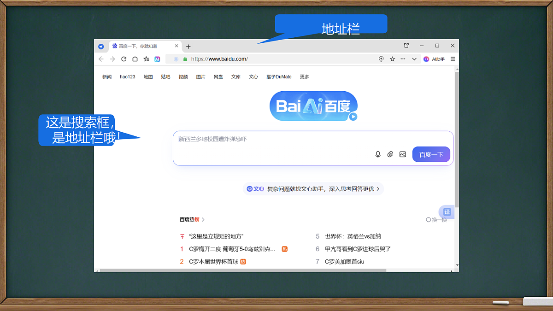Play the logo animation button

coord(353,117)
